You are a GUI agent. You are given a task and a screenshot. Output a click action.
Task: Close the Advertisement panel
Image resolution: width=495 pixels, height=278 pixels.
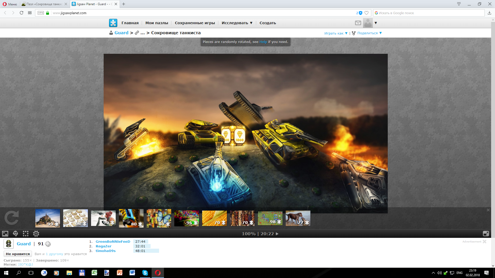(x=484, y=241)
